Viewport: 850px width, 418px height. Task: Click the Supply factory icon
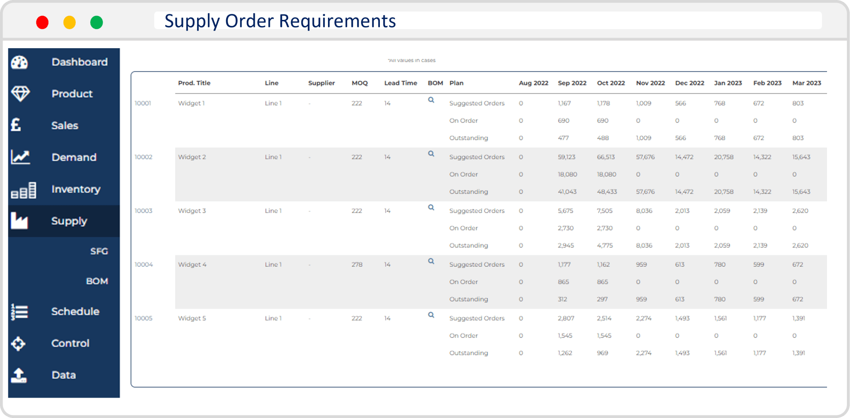click(x=19, y=221)
